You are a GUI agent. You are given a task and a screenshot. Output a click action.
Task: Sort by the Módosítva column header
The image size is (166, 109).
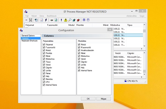pos(118,25)
